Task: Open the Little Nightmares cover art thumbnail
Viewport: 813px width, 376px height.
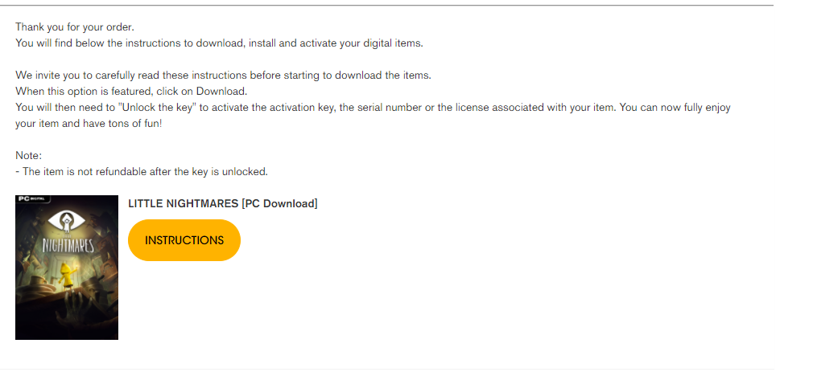Action: pos(67,268)
